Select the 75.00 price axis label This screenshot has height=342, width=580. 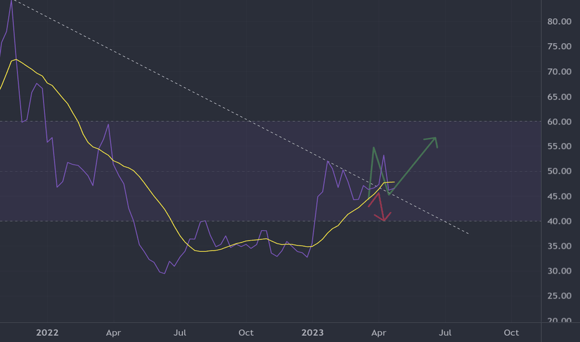pos(559,46)
